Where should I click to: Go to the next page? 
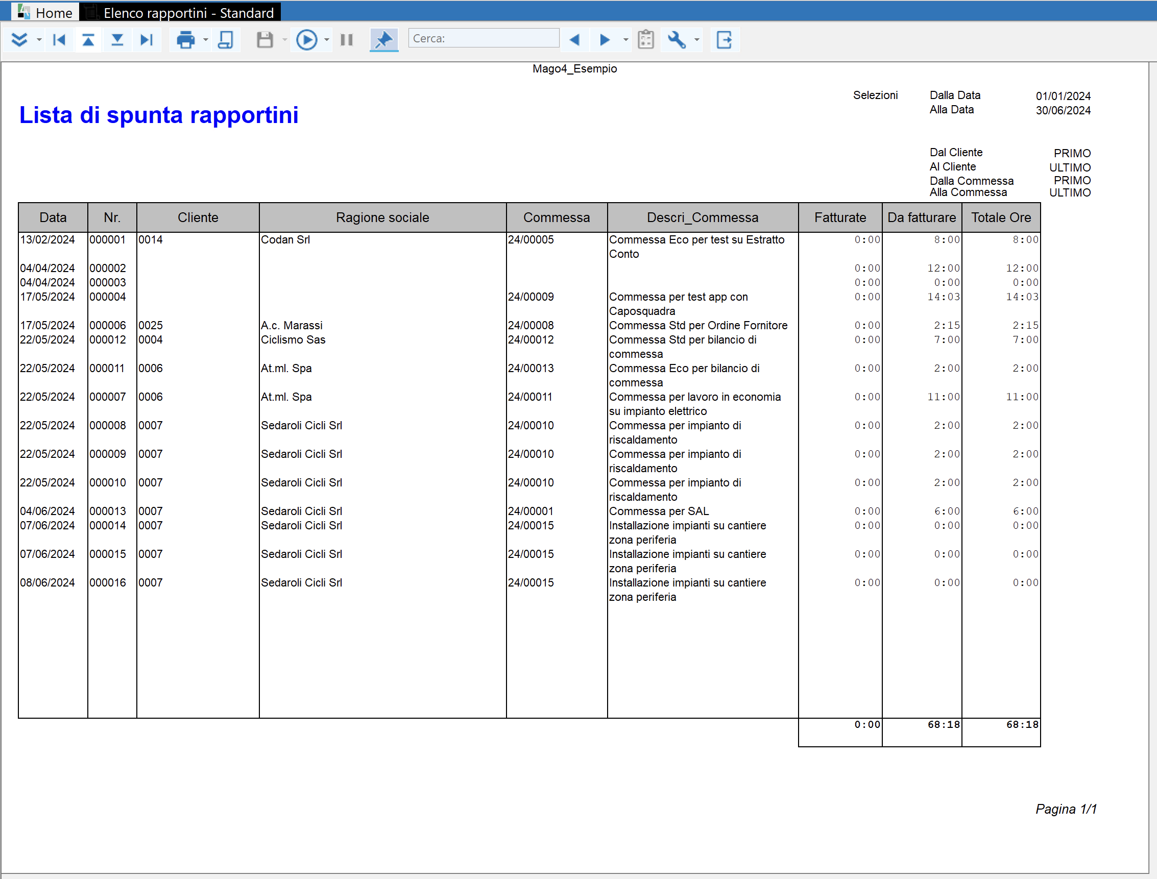(117, 40)
